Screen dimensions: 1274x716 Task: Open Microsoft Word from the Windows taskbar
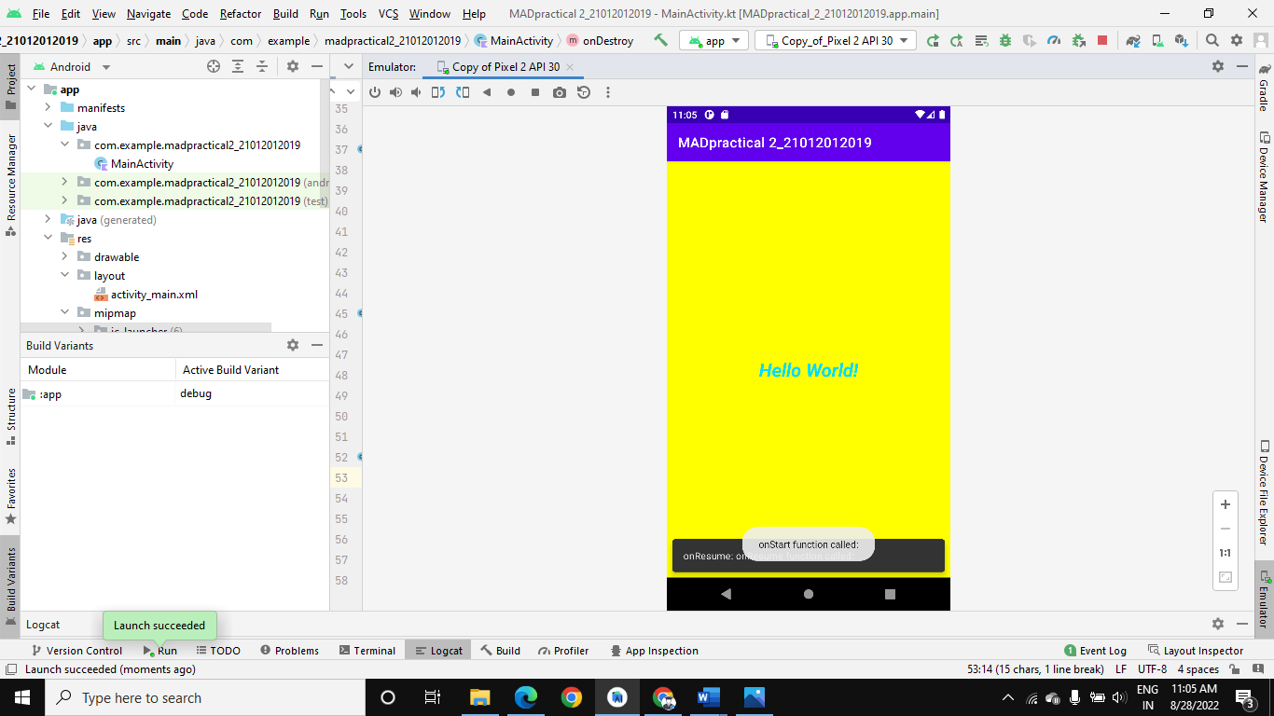pos(709,697)
